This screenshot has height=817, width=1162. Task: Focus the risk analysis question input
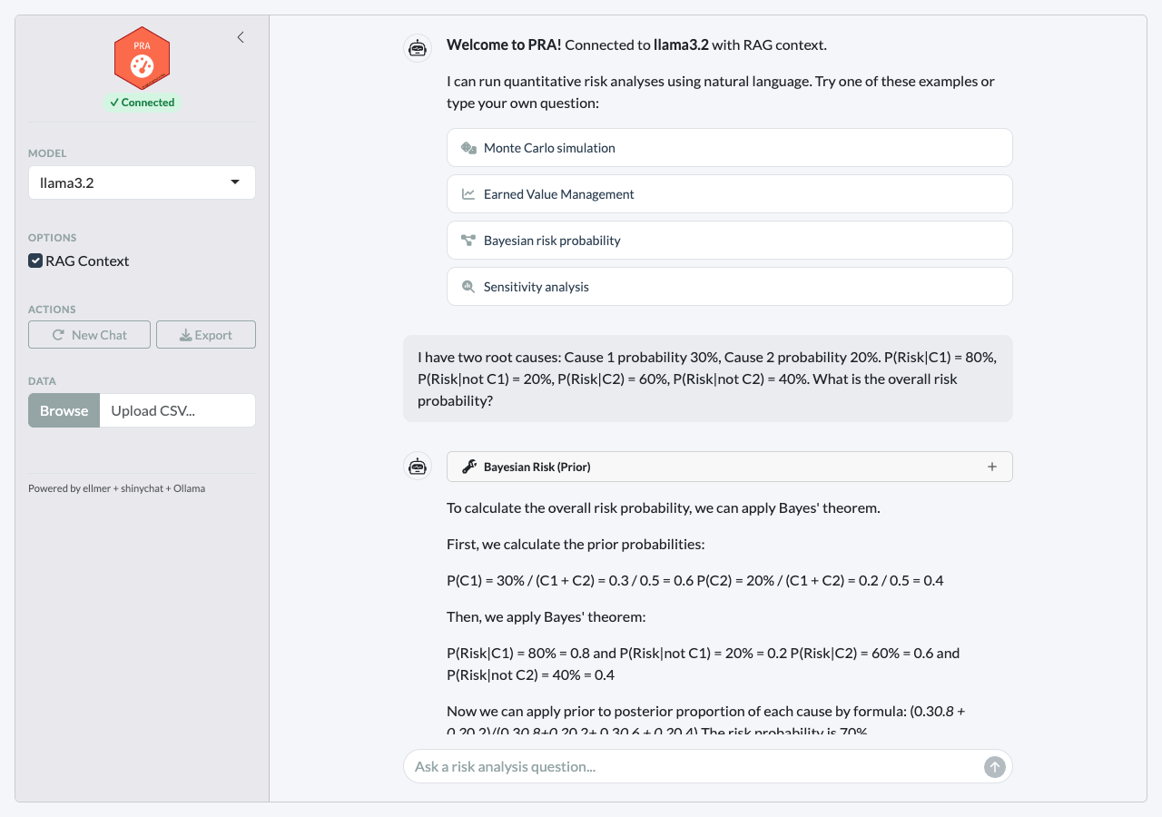694,767
